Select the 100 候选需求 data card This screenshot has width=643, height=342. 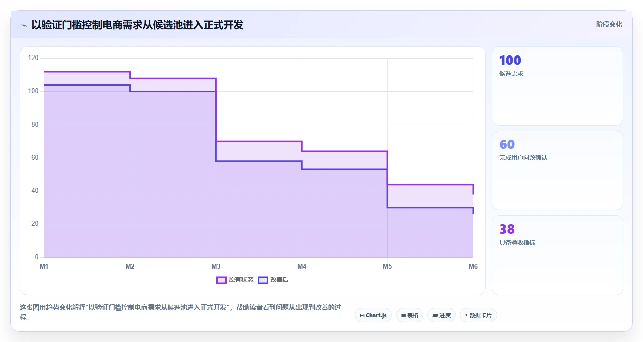click(x=558, y=86)
